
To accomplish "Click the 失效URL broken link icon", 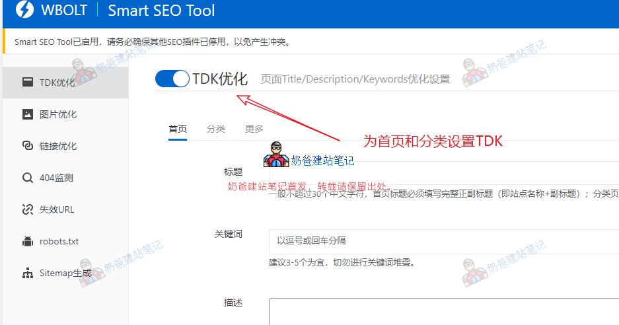I will (x=28, y=209).
